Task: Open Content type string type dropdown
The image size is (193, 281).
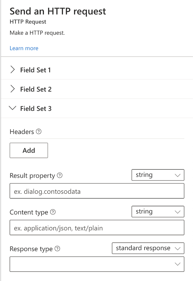Action: [158, 212]
